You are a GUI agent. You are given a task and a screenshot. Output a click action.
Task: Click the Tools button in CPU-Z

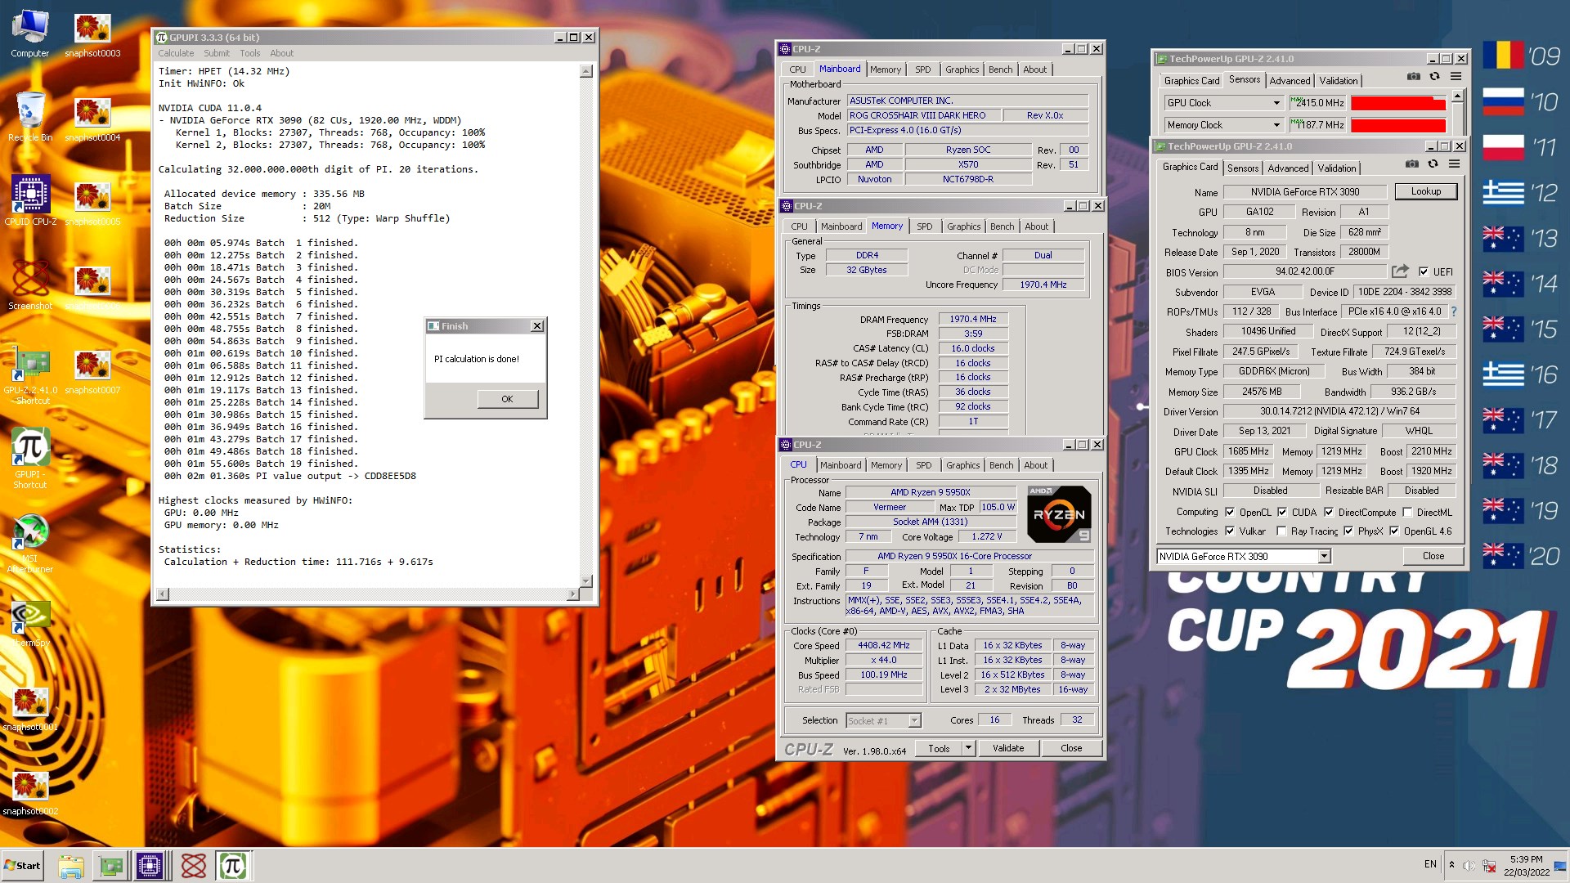(939, 748)
